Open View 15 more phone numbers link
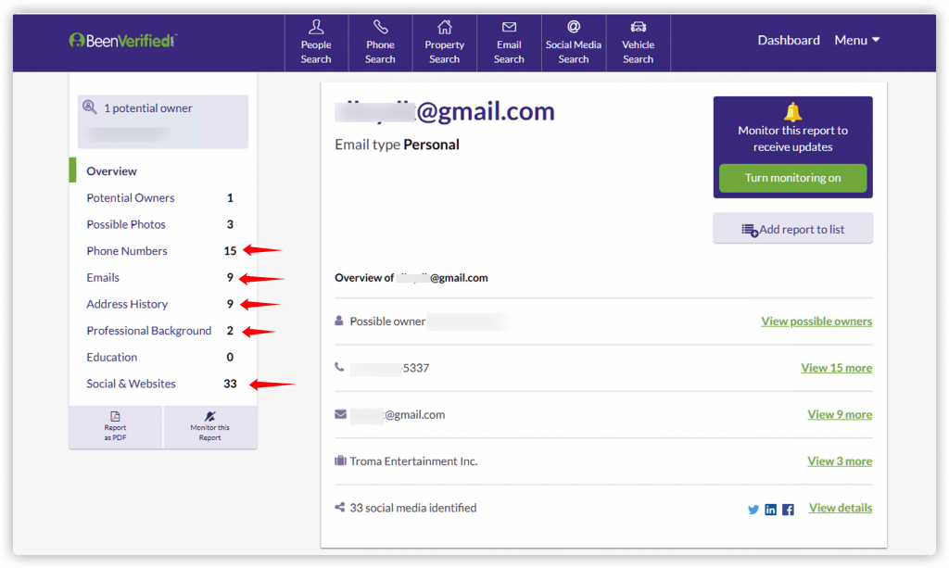This screenshot has height=568, width=949. tap(837, 368)
